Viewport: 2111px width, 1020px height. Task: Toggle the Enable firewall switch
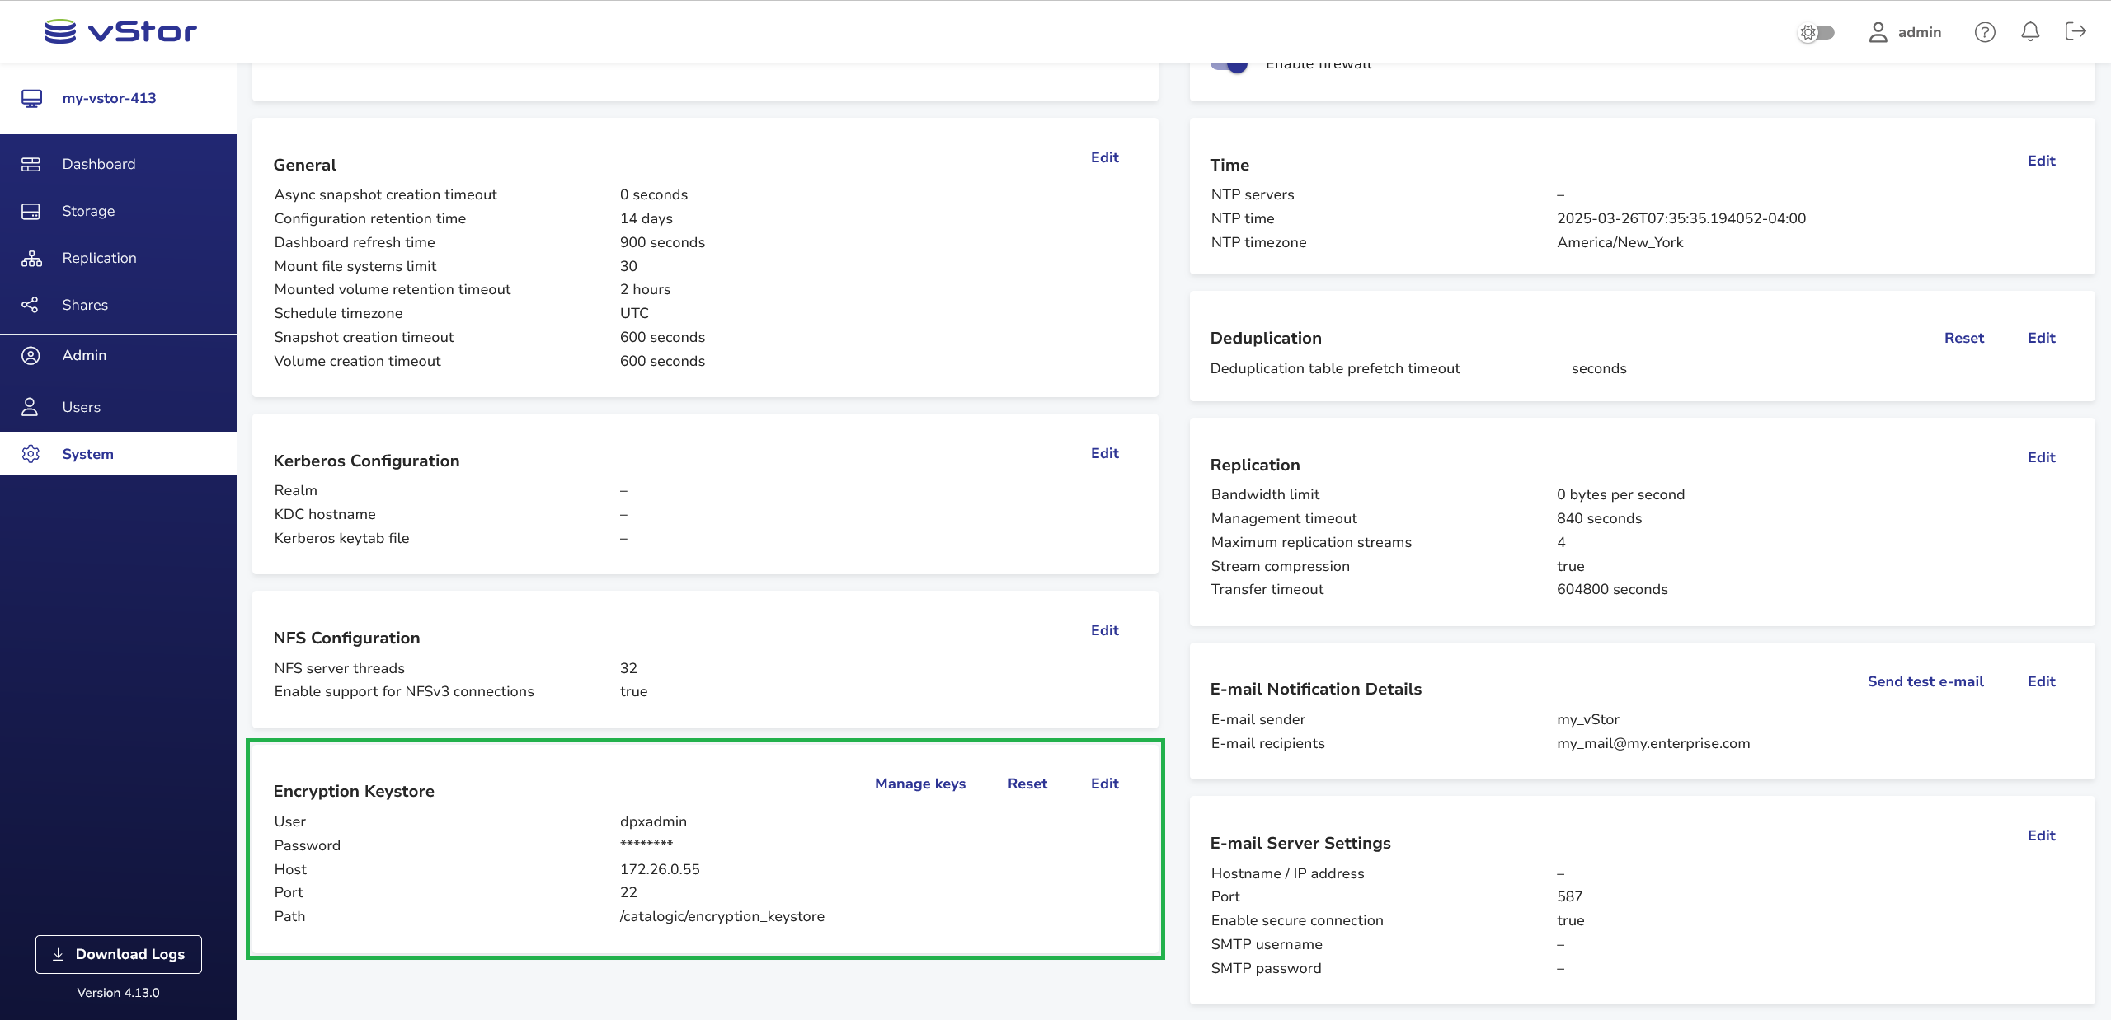tap(1229, 64)
